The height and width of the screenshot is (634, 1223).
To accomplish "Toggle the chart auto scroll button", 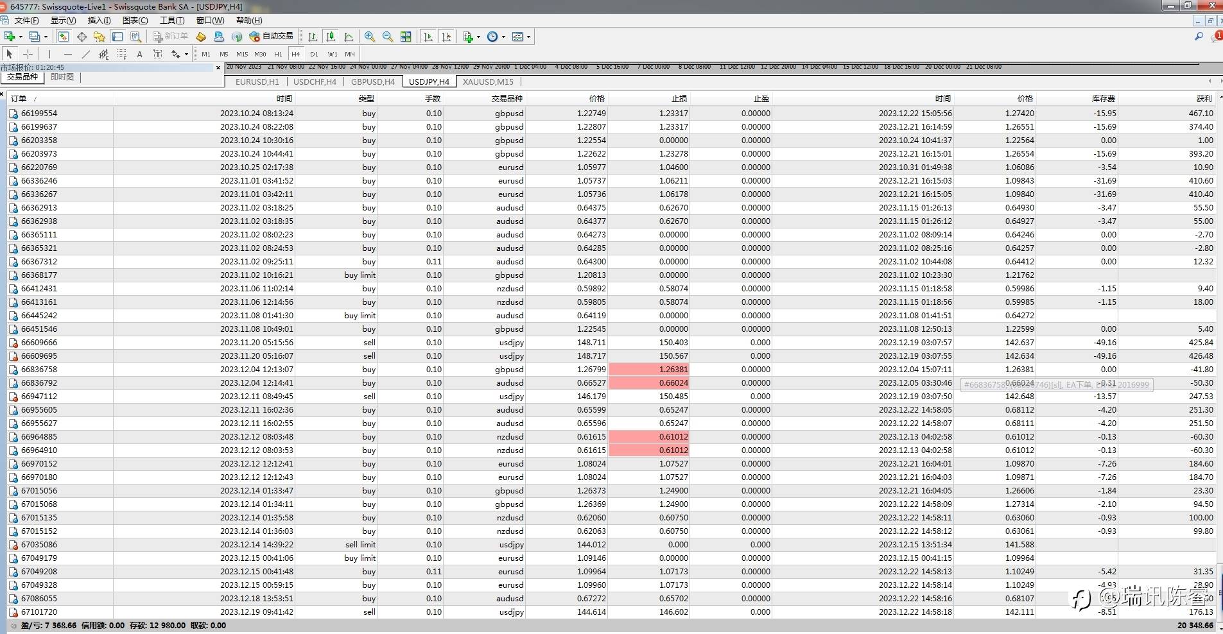I will 428,37.
